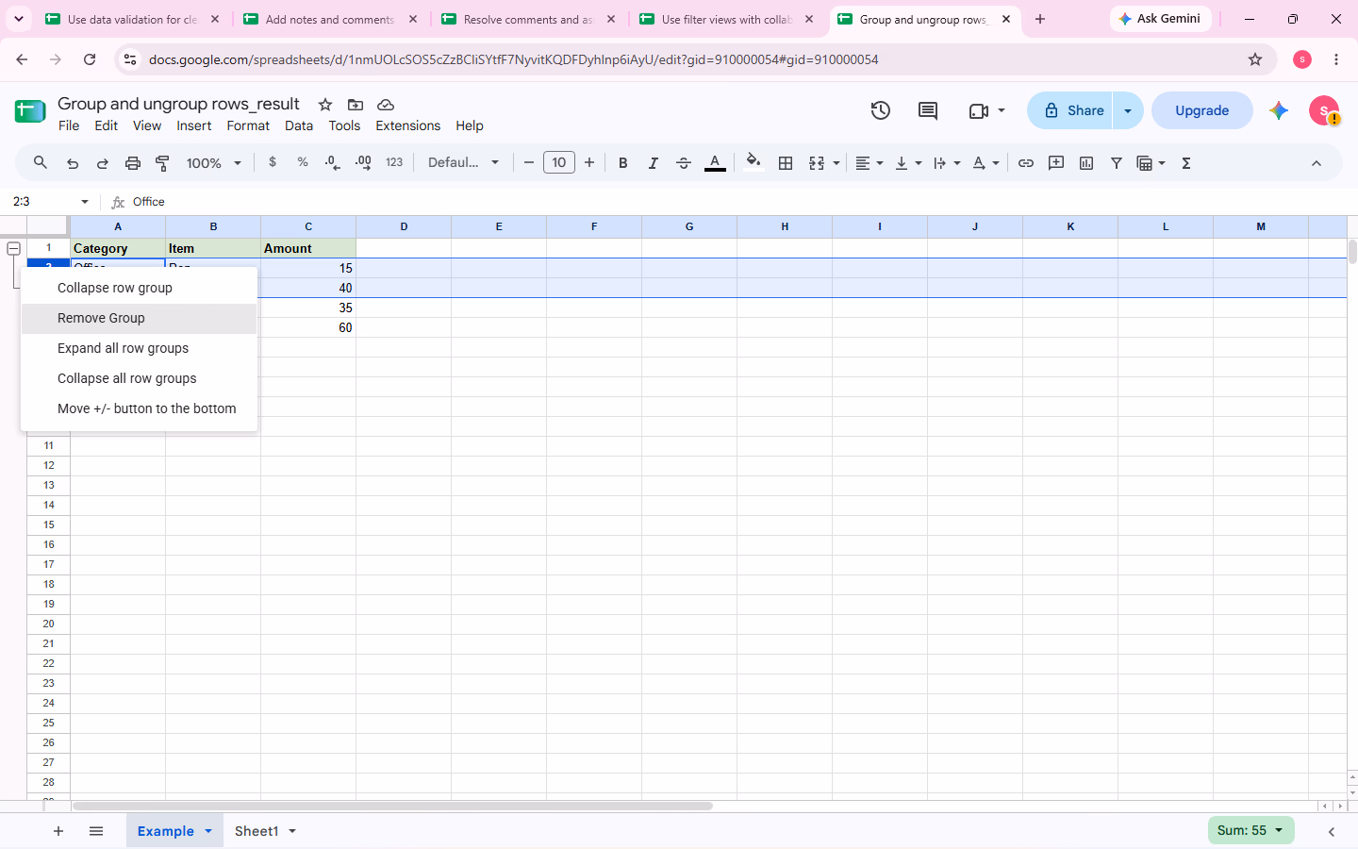1358x849 pixels.
Task: Open the zoom 100% dropdown
Action: [214, 163]
